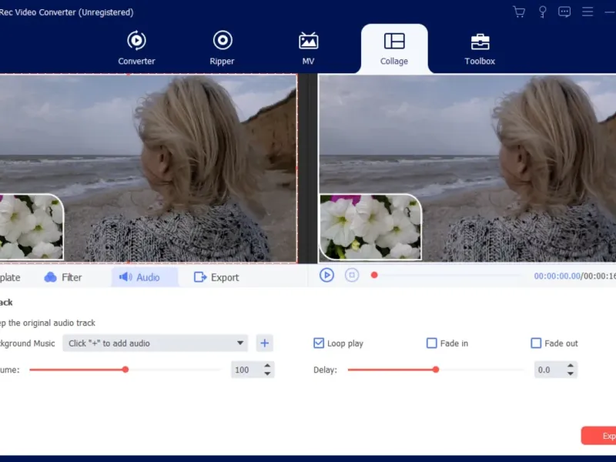Open the hamburger menu

point(588,12)
